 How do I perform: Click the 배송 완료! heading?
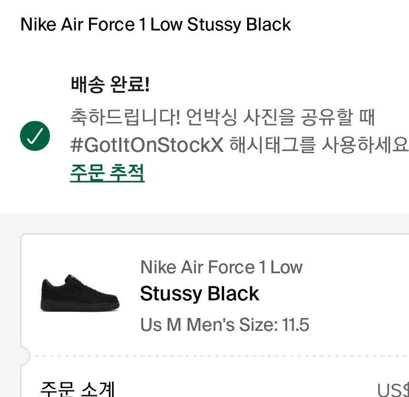click(x=110, y=85)
